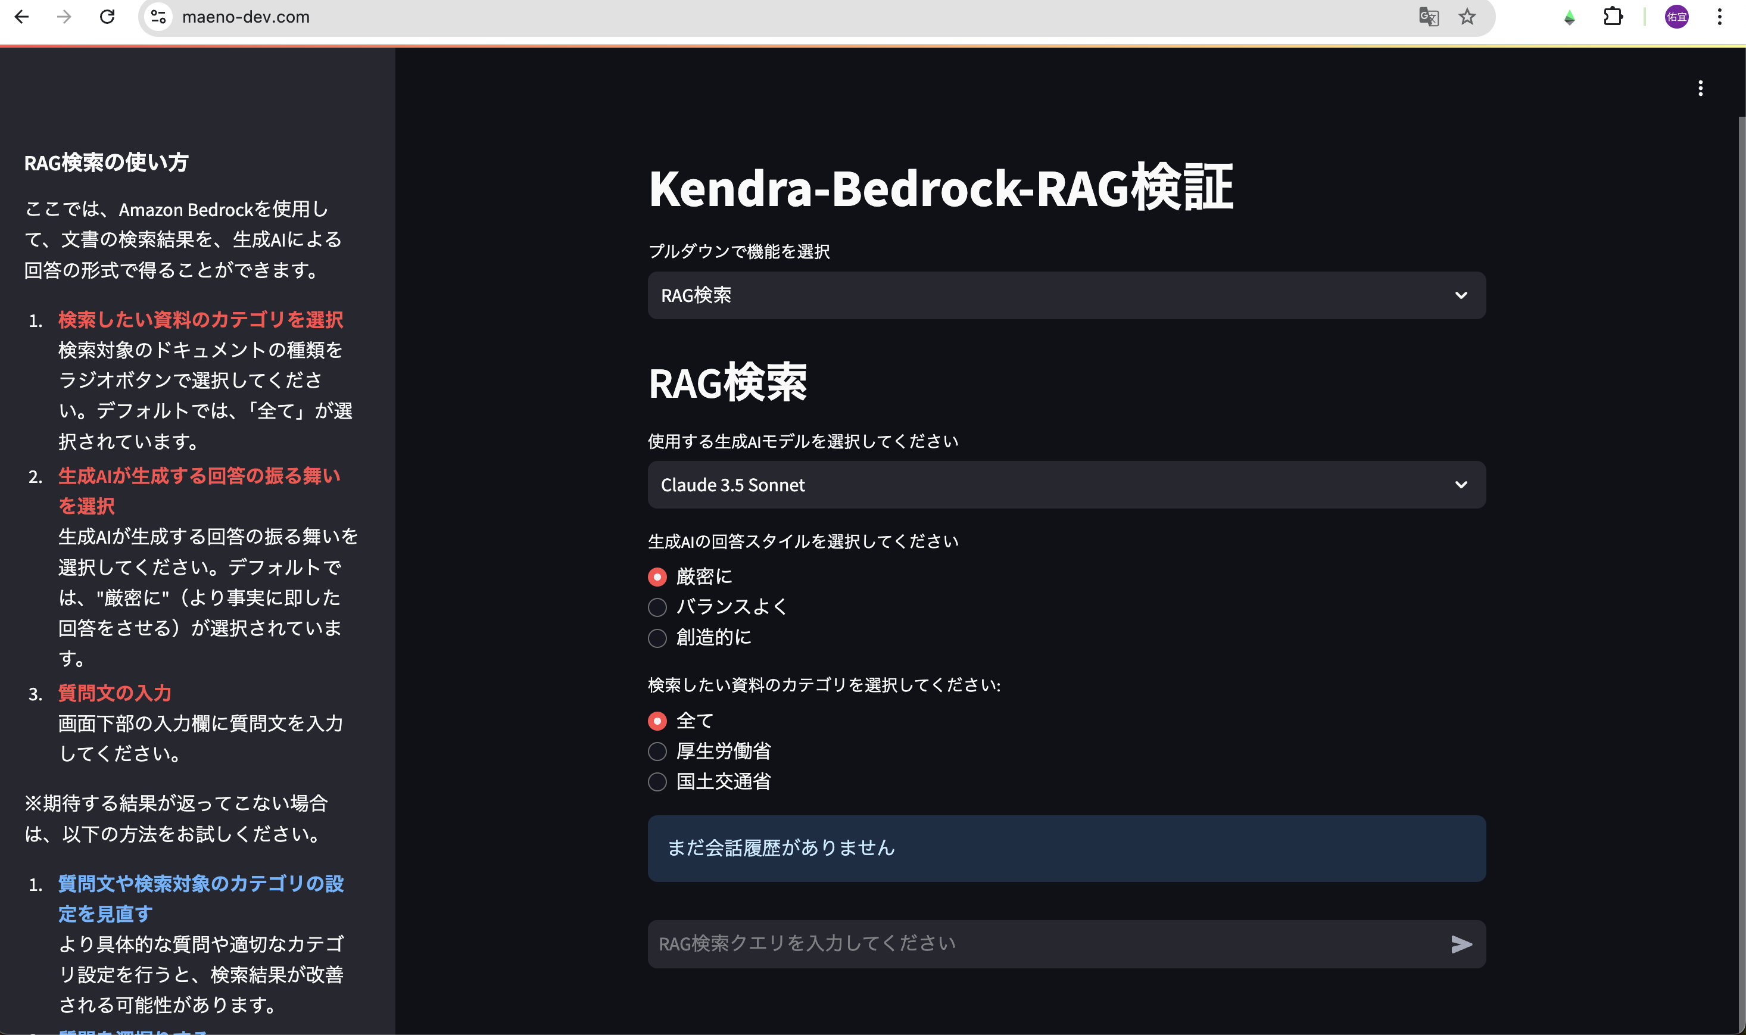This screenshot has width=1746, height=1035.
Task: Choose 厚生労働省 document category
Action: coord(657,752)
